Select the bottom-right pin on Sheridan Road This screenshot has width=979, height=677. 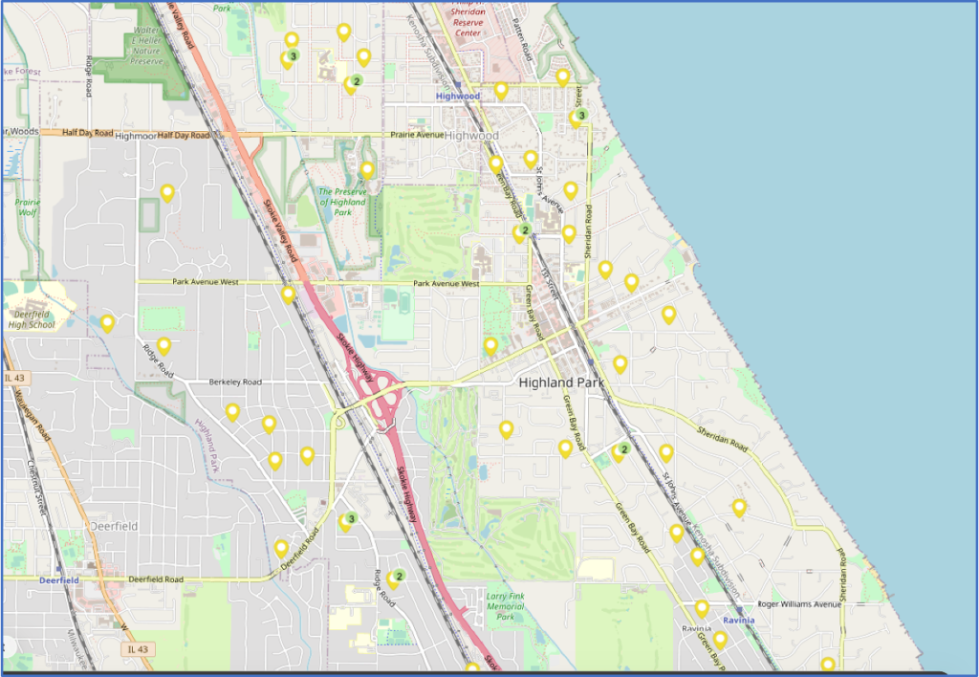(x=828, y=665)
